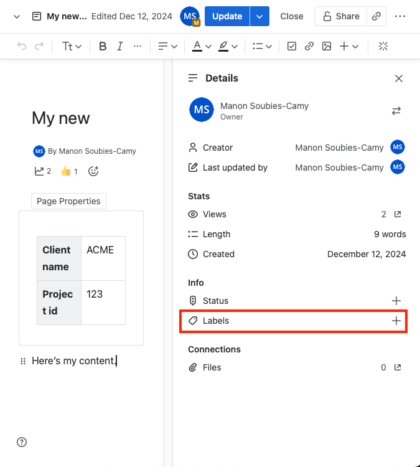Apply the current text color
This screenshot has width=420, height=467.
(197, 46)
